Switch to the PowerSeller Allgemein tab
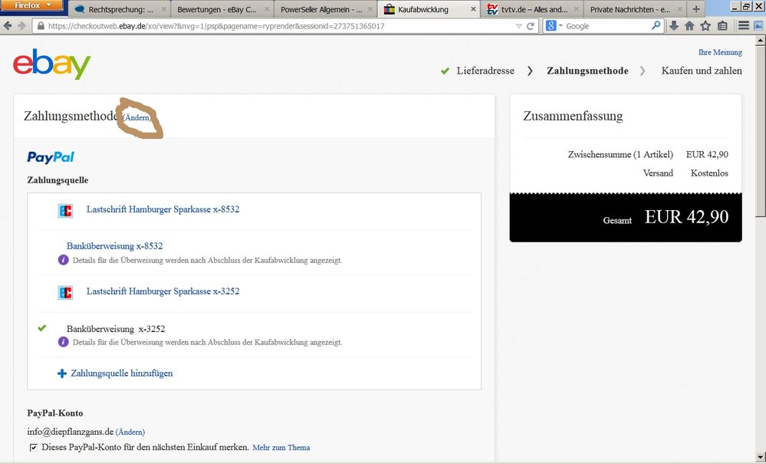The image size is (766, 464). pyautogui.click(x=321, y=9)
